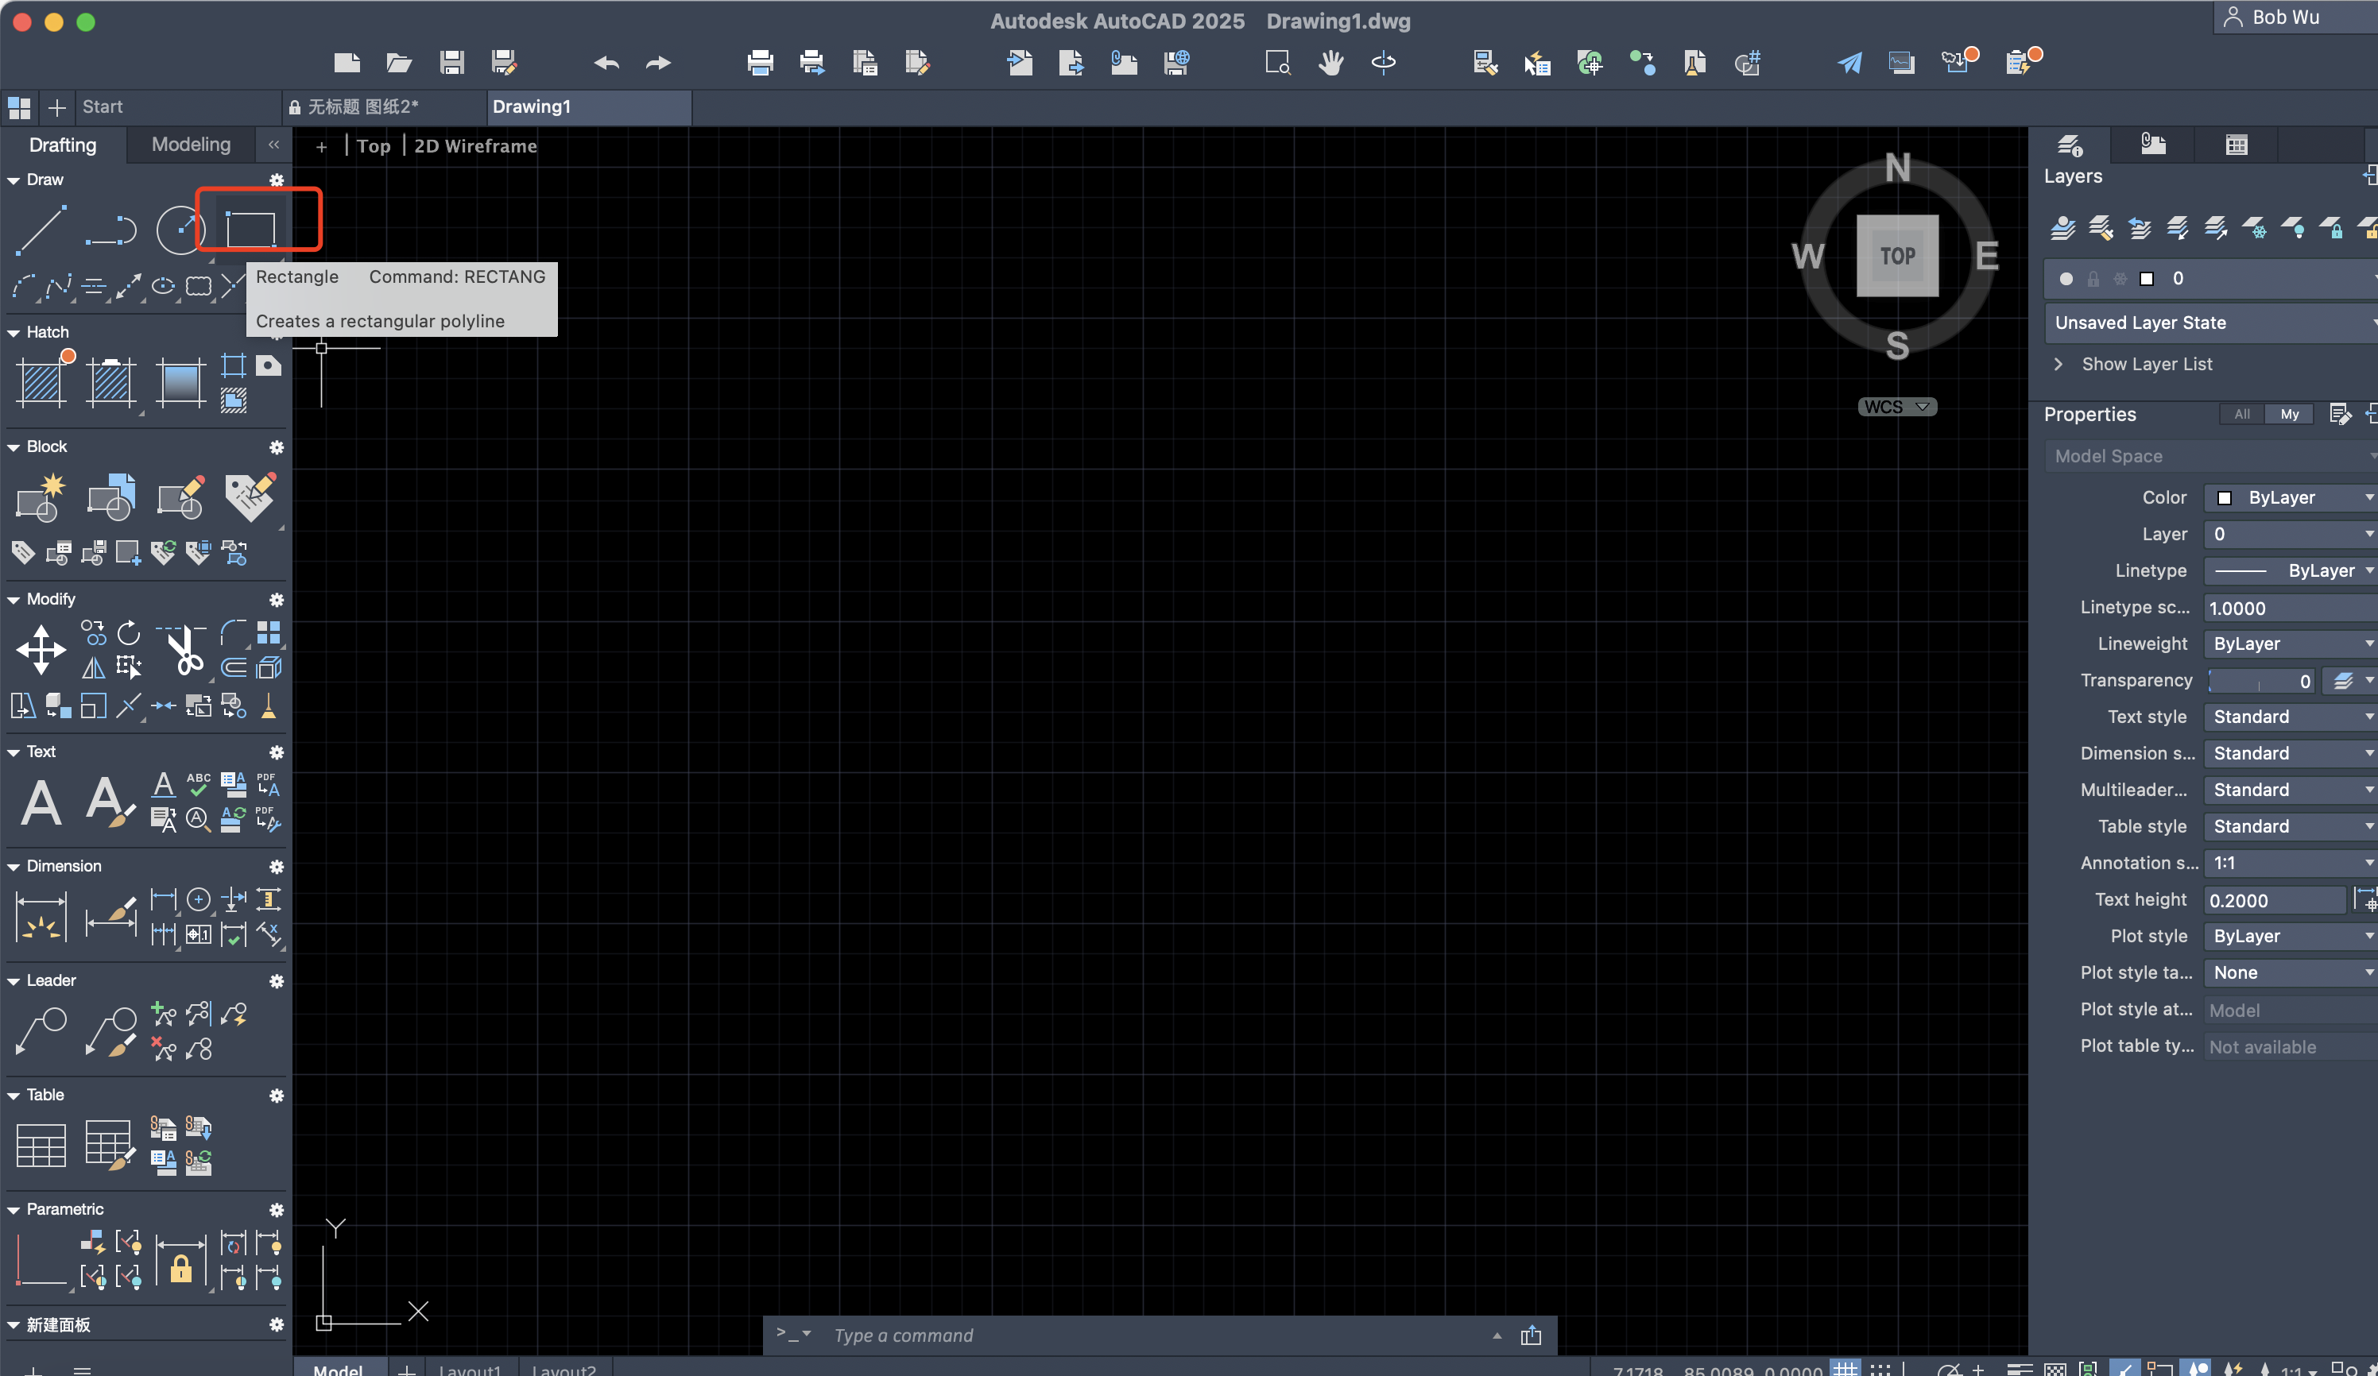Open the Plot style ta... None dropdown
The image size is (2378, 1376).
coord(2291,972)
